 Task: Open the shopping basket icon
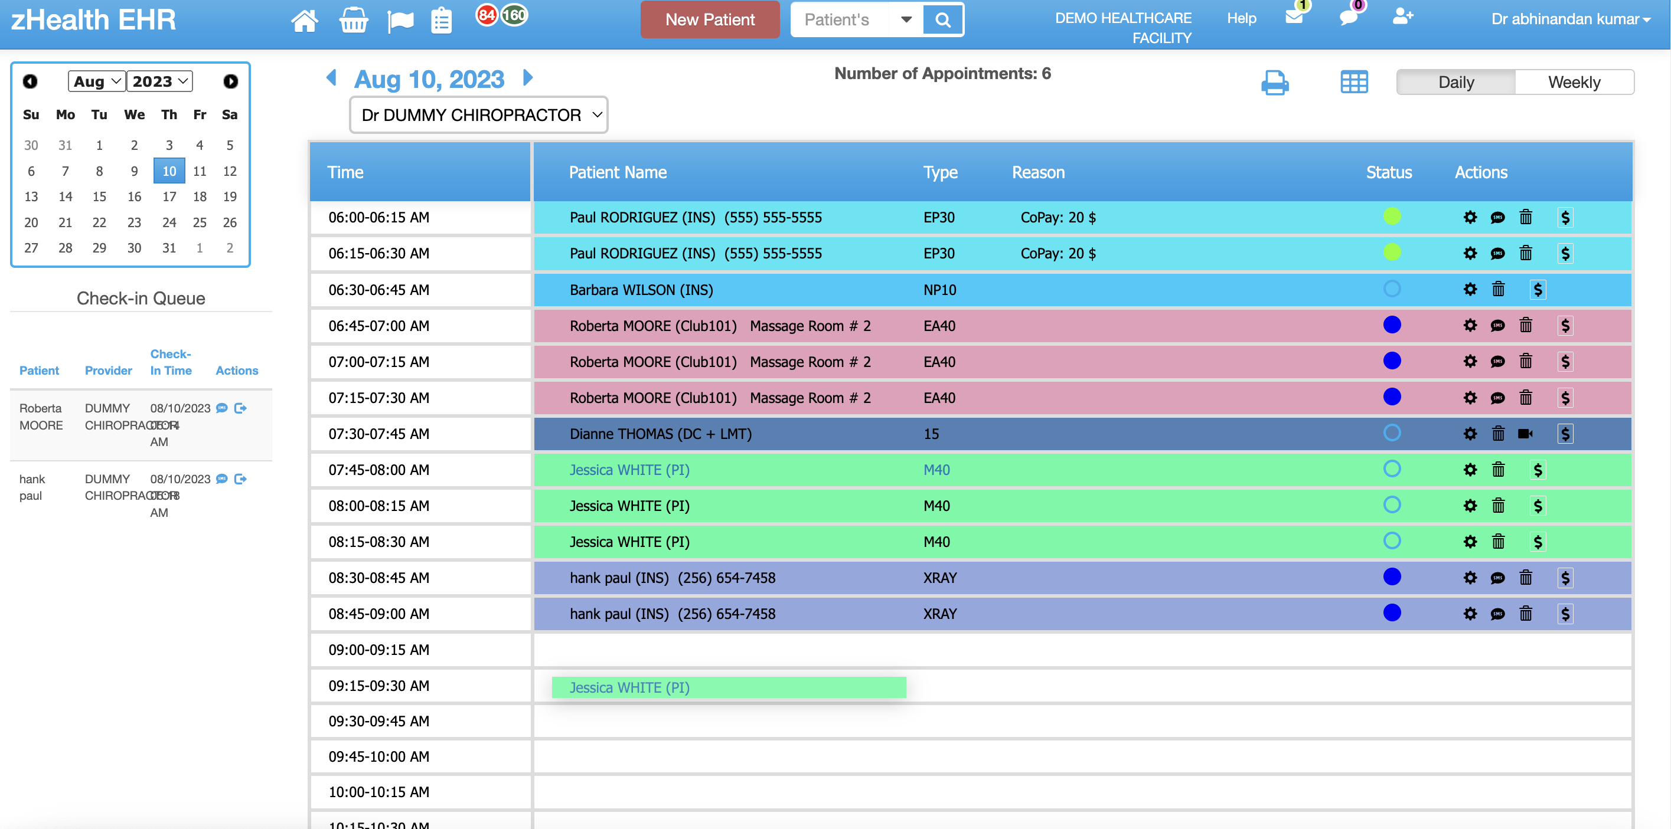354,20
